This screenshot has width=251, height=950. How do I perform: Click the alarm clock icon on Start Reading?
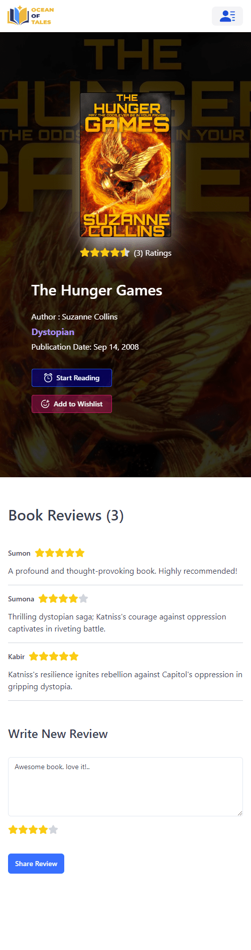(x=48, y=378)
